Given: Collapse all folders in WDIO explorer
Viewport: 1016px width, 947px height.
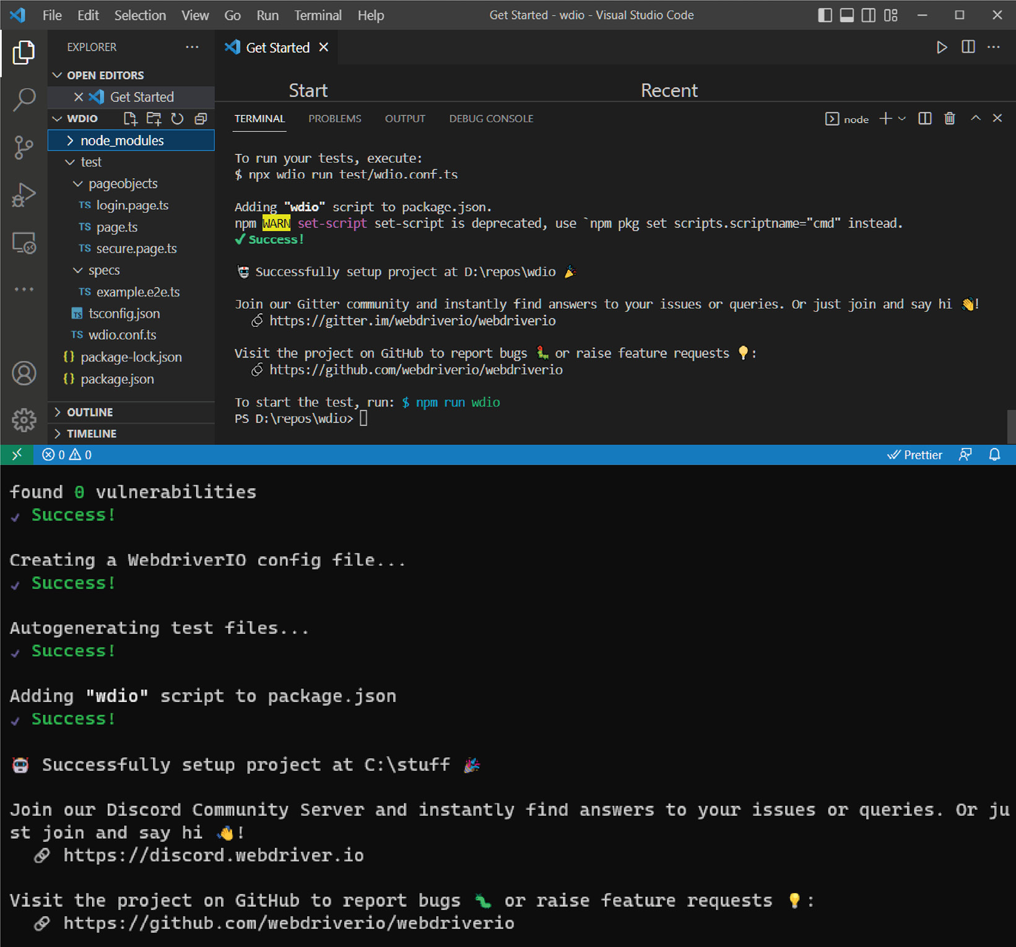Looking at the screenshot, I should [x=201, y=119].
